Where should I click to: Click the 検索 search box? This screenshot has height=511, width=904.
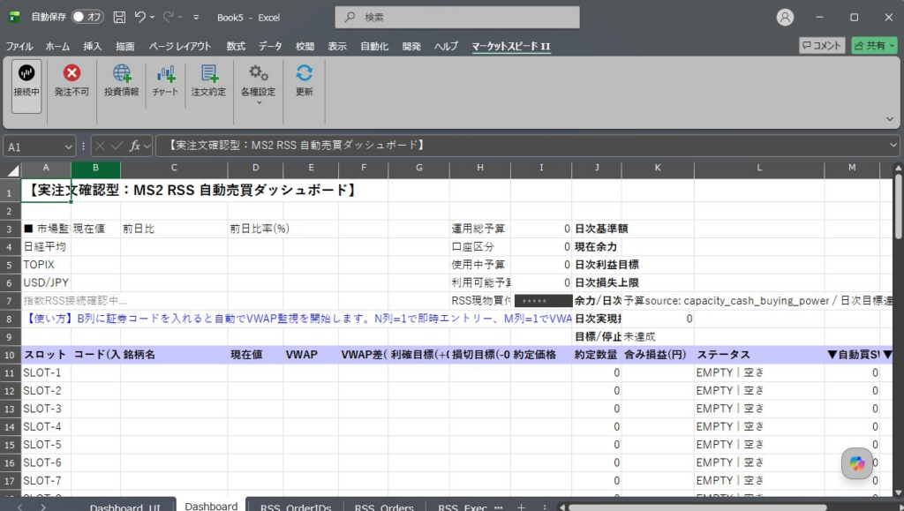coord(457,18)
